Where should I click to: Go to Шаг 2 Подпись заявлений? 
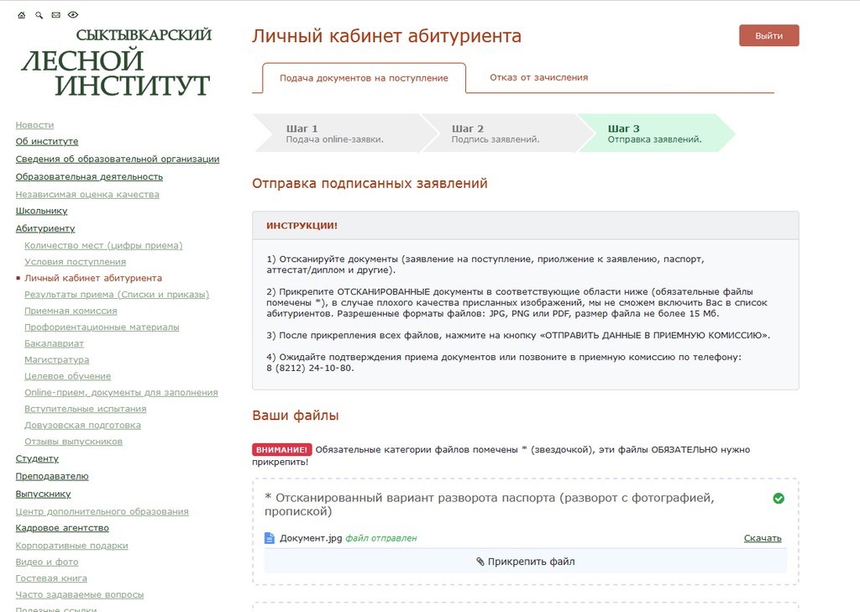[496, 133]
